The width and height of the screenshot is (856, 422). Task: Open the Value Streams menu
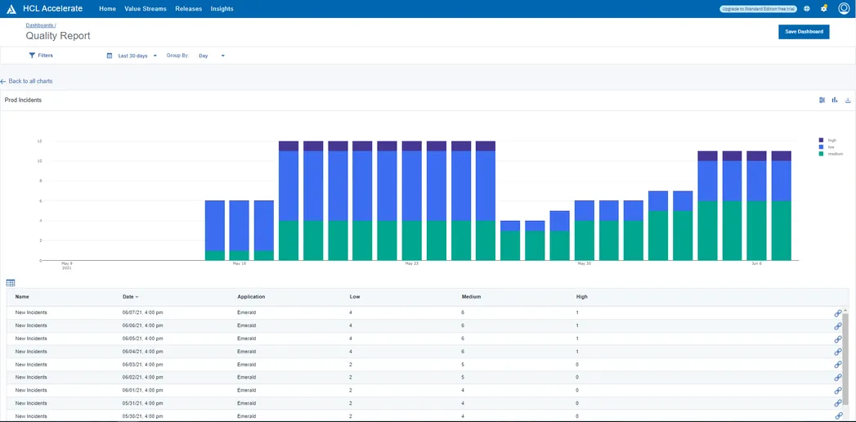pos(145,9)
